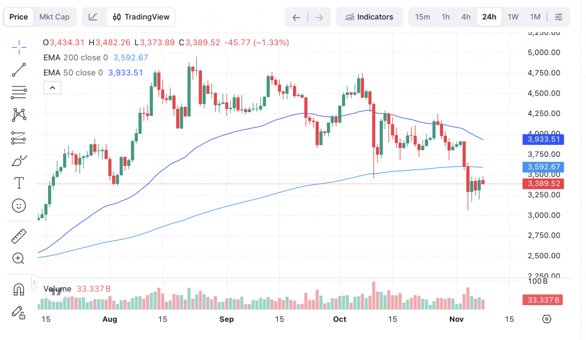Open the Indicators panel

coord(370,17)
